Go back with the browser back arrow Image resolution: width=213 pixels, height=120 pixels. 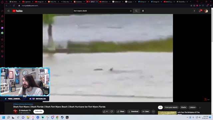[7, 6]
